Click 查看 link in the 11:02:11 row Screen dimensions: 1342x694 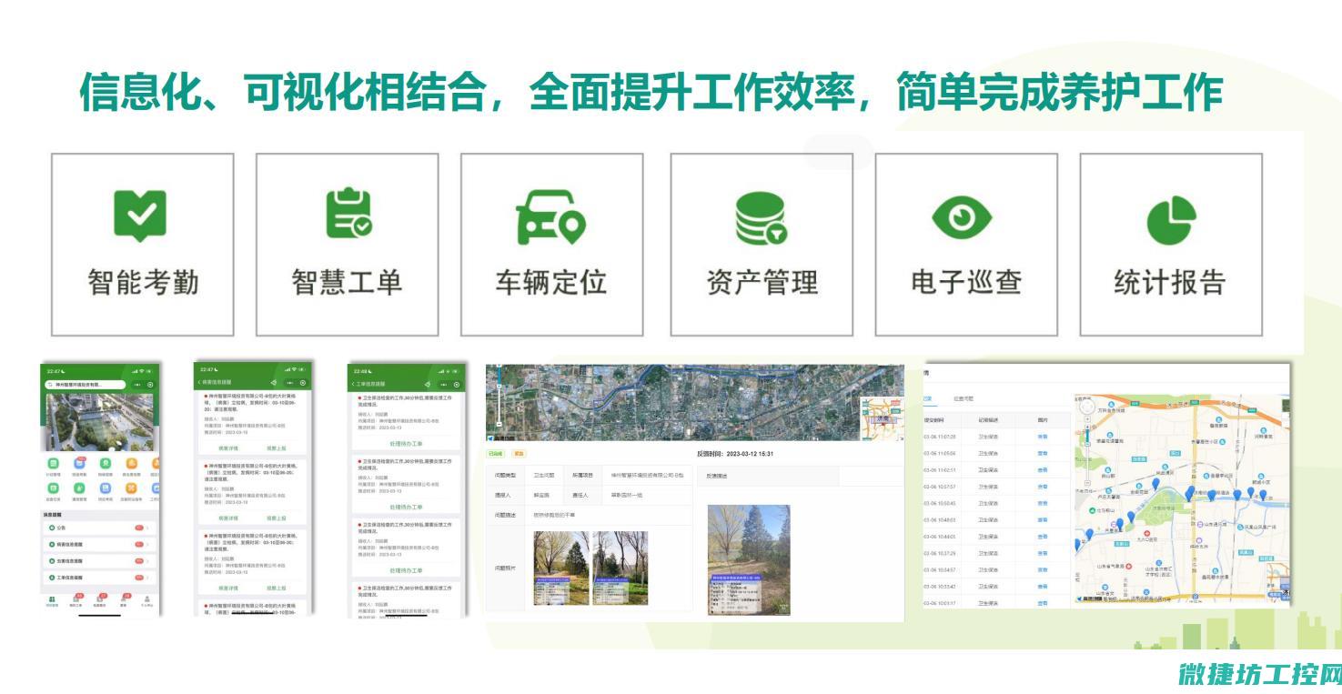pos(1043,470)
